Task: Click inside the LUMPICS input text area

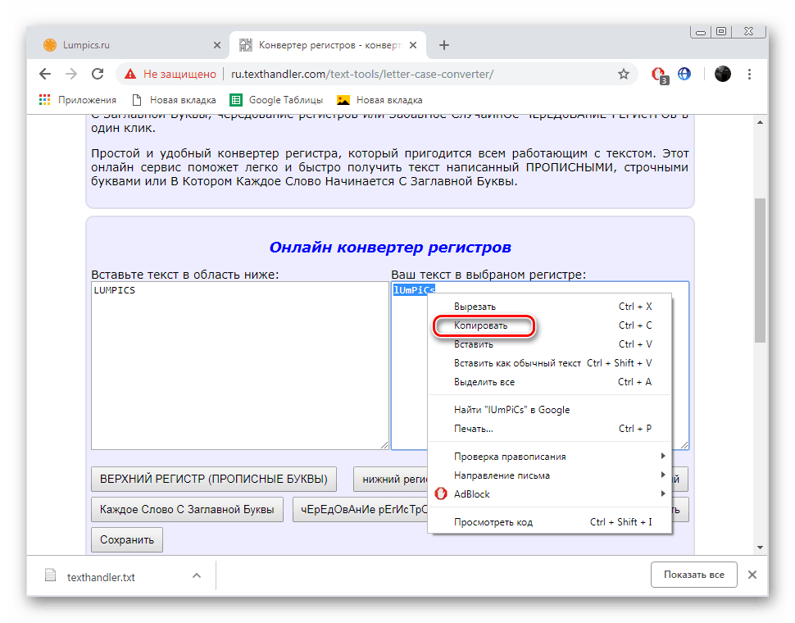Action: tap(240, 366)
